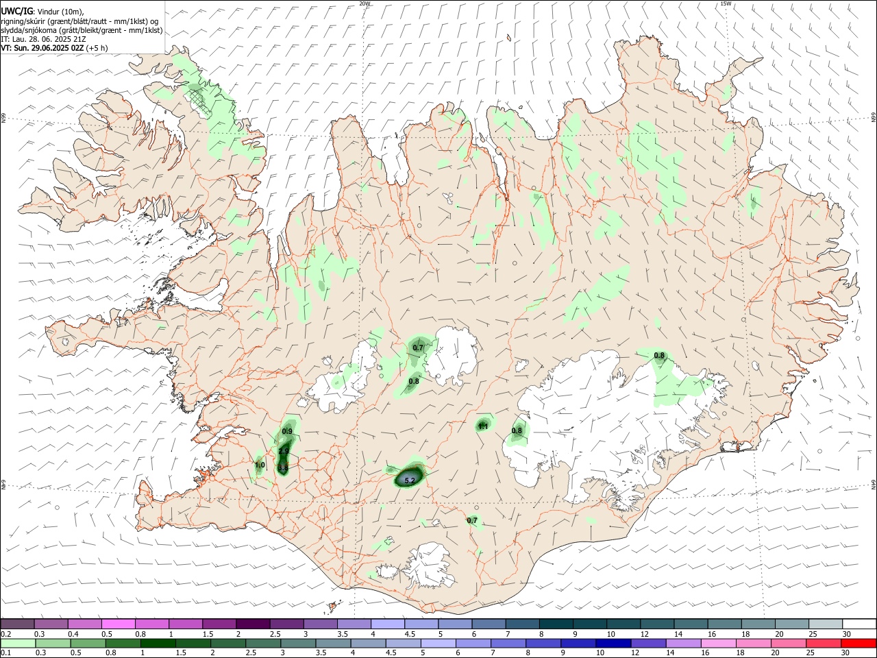The width and height of the screenshot is (877, 658).
Task: Pick the dark teal snow-scale swatch between 8 and 9
Action: 556,624
